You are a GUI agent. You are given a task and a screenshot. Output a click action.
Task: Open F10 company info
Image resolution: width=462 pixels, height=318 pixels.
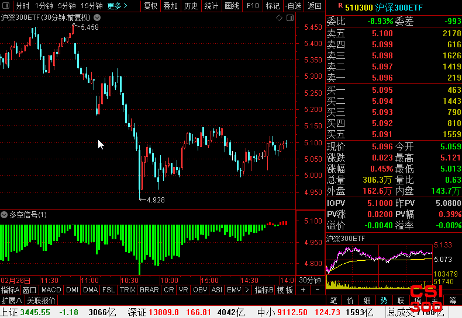pyautogui.click(x=253, y=6)
